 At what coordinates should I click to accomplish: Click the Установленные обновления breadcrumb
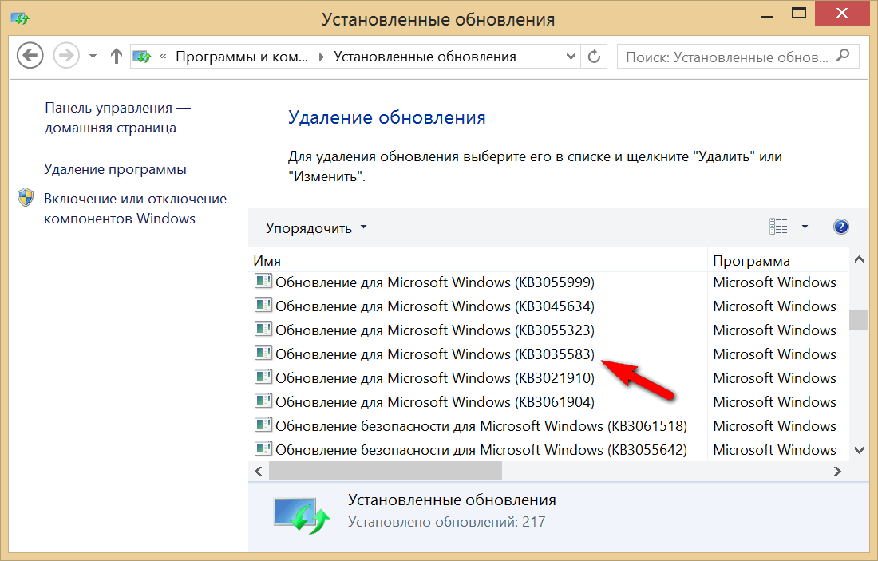pyautogui.click(x=425, y=57)
